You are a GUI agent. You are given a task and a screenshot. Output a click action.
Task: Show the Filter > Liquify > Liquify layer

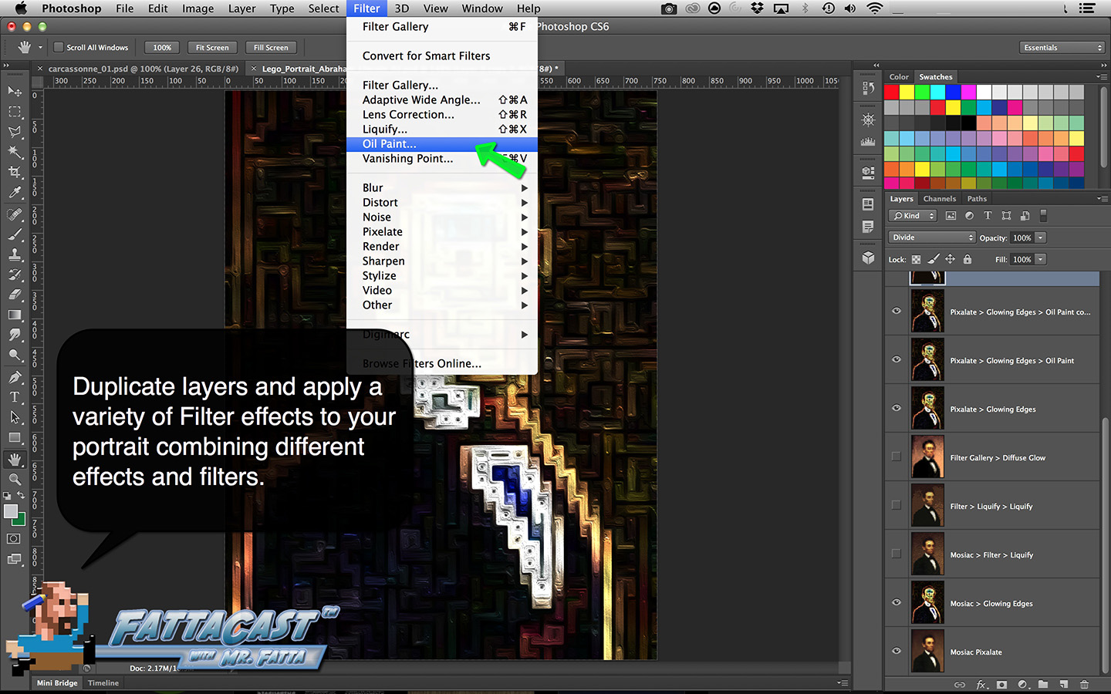(897, 505)
